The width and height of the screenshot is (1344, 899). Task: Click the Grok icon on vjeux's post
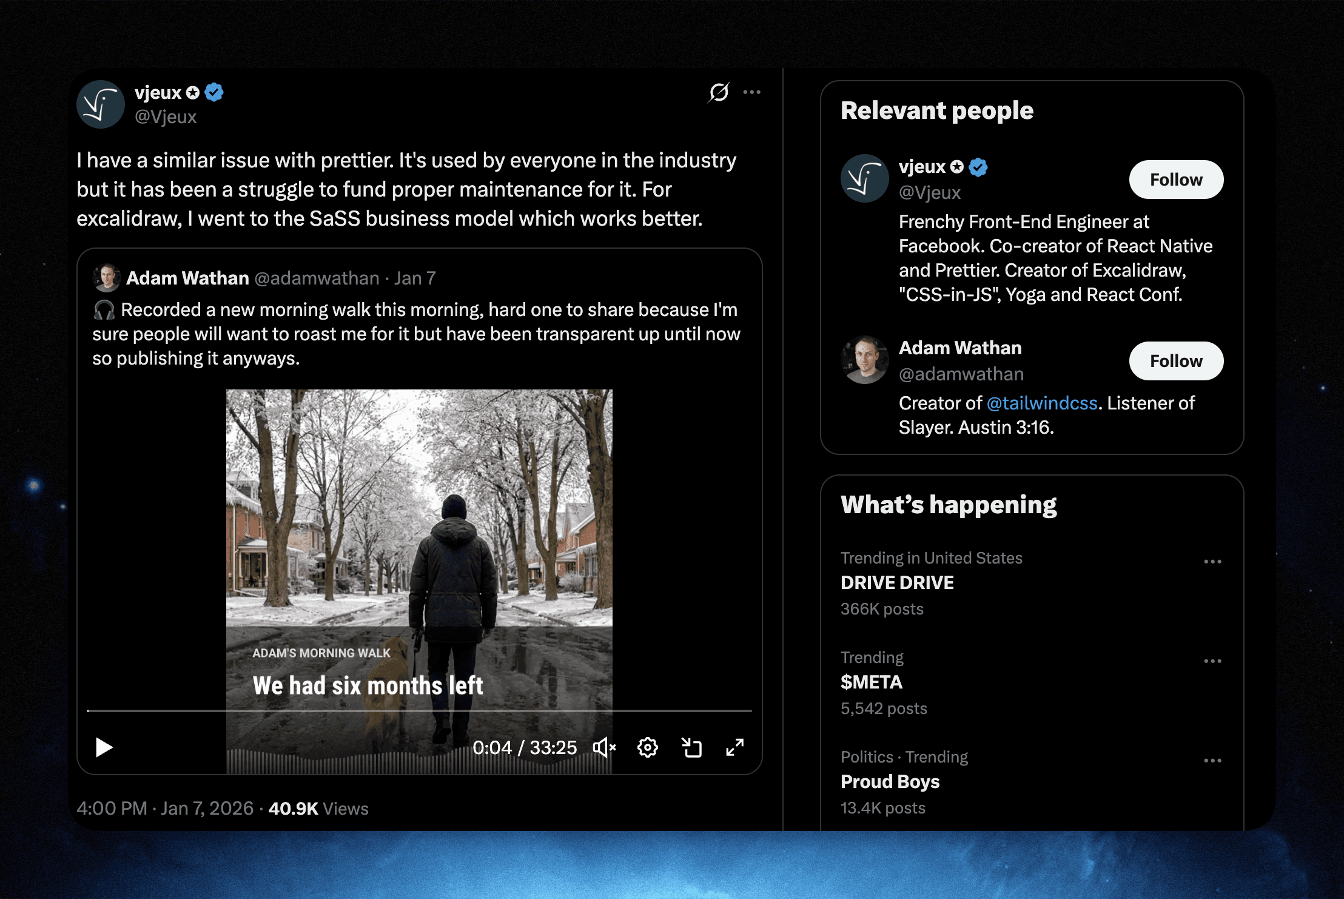(719, 92)
